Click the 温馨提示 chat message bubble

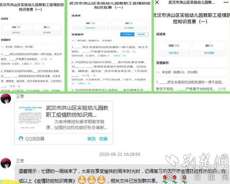click(x=122, y=174)
